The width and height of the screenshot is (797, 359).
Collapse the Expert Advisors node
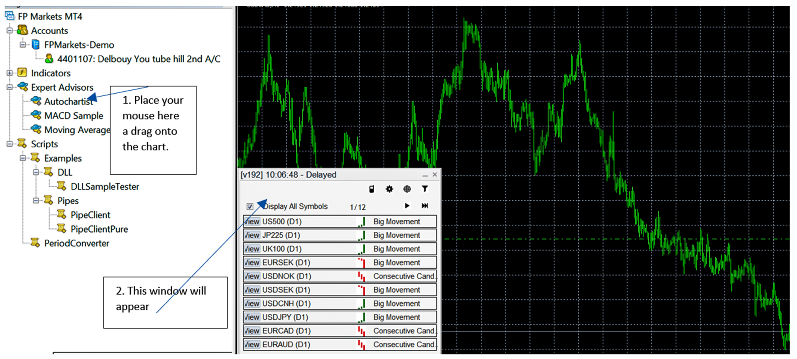[x=10, y=87]
